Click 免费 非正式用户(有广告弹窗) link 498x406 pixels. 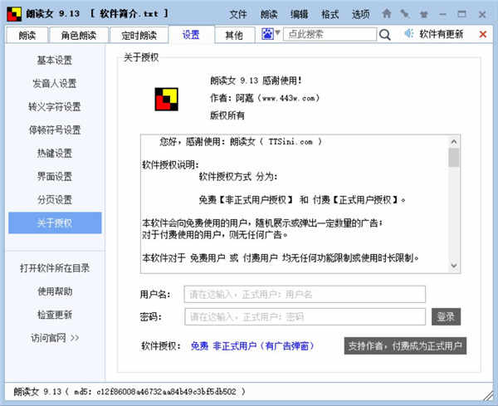pos(252,345)
